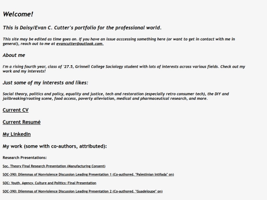
Task: Open the evancutter@outlook.com email link
Action: pyautogui.click(x=80, y=44)
